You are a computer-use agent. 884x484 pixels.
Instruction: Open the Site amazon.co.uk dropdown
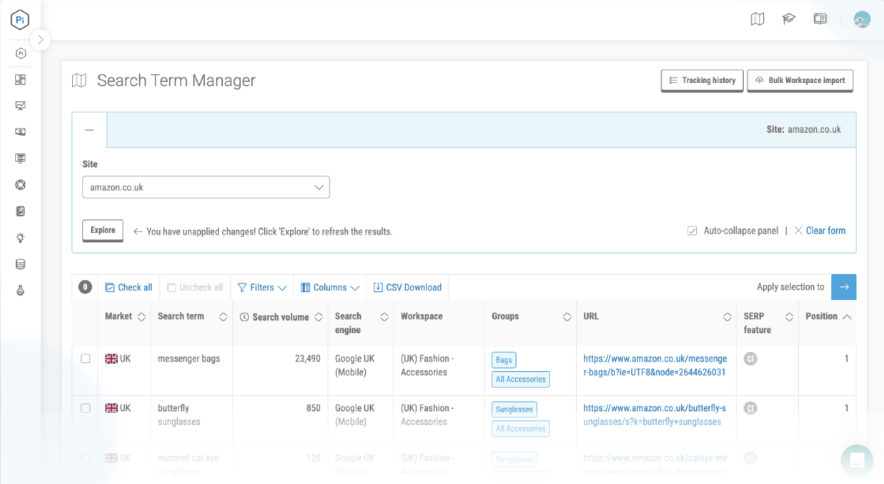205,187
